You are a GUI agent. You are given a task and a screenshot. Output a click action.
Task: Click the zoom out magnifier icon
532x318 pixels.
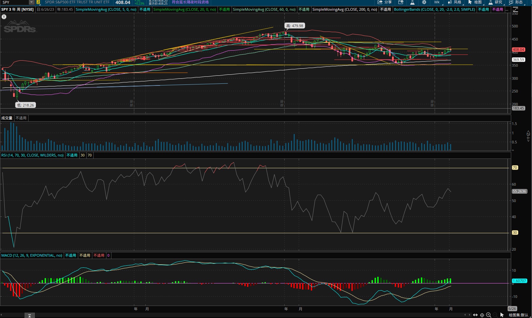click(x=495, y=315)
